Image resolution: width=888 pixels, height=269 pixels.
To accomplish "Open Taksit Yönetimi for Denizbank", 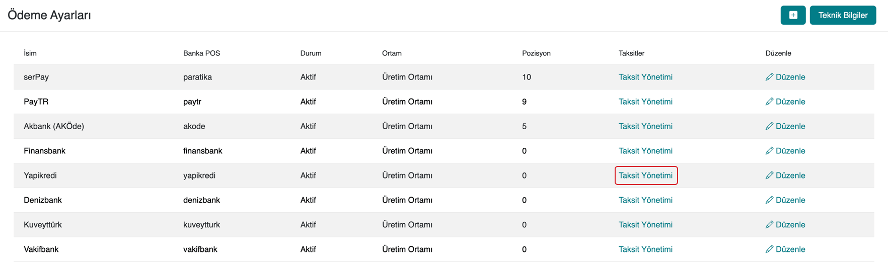I will (x=645, y=200).
